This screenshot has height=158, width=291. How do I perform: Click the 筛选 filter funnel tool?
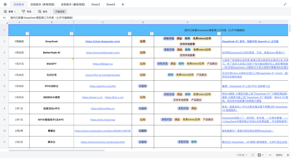[x=27, y=12]
